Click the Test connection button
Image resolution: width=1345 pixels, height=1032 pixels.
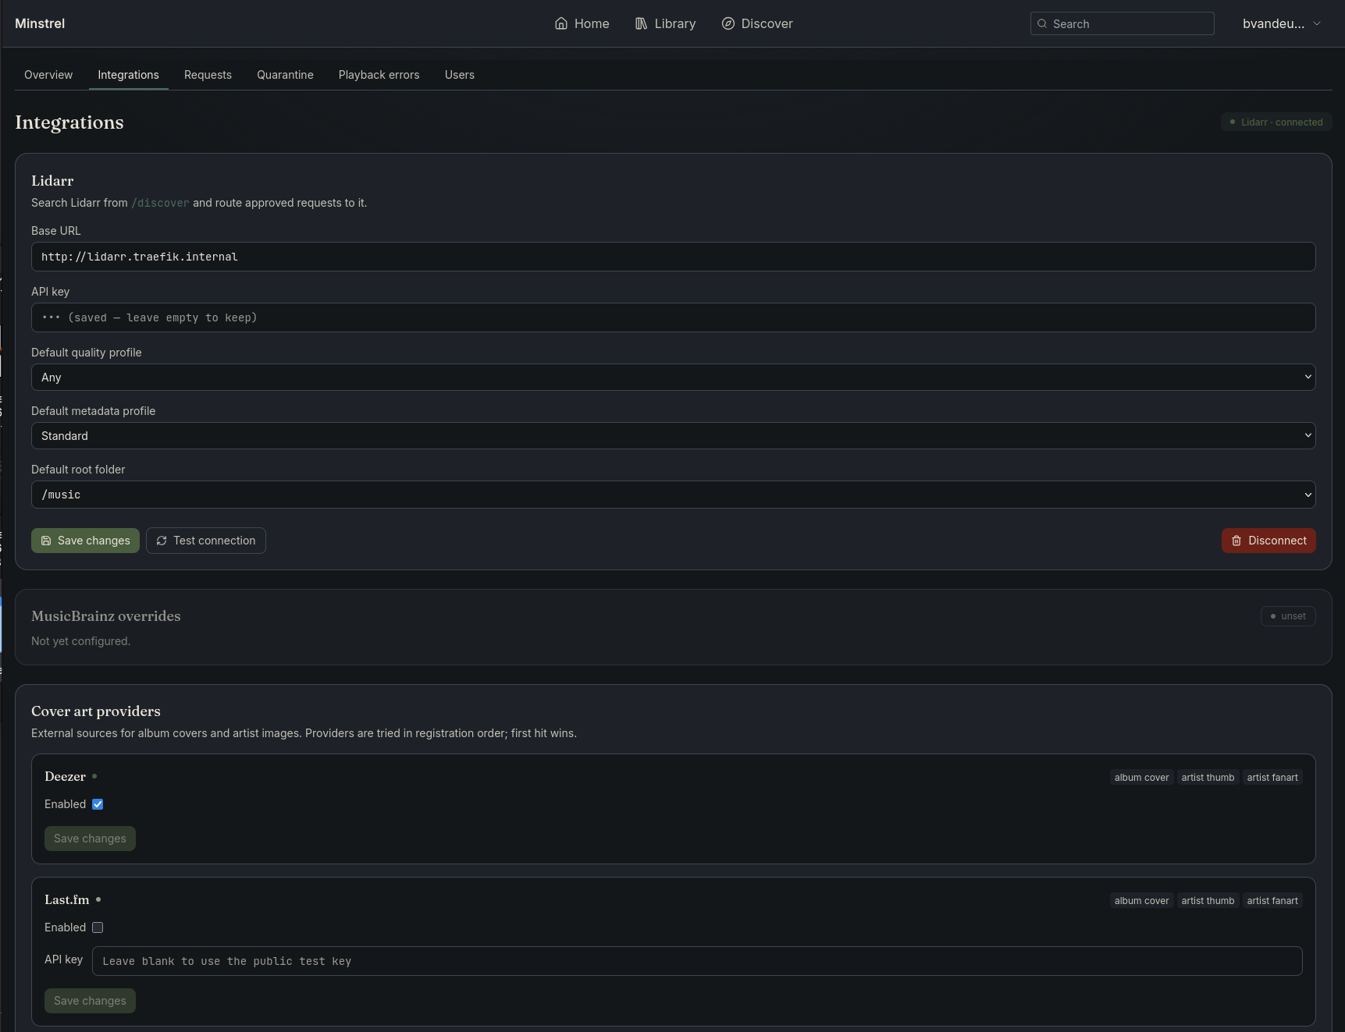(206, 541)
